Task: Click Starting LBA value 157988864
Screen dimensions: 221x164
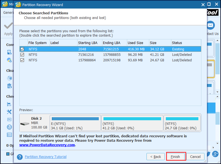Action: tap(87, 60)
